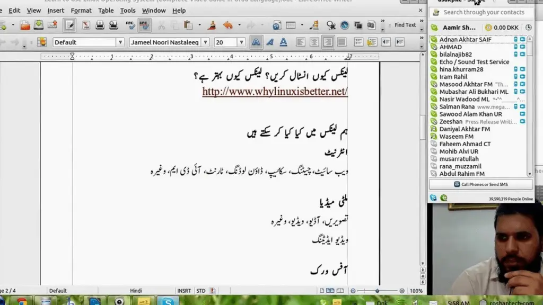Click the Format Paintbrush icon
Screen dimensions: 543x305
(212, 25)
